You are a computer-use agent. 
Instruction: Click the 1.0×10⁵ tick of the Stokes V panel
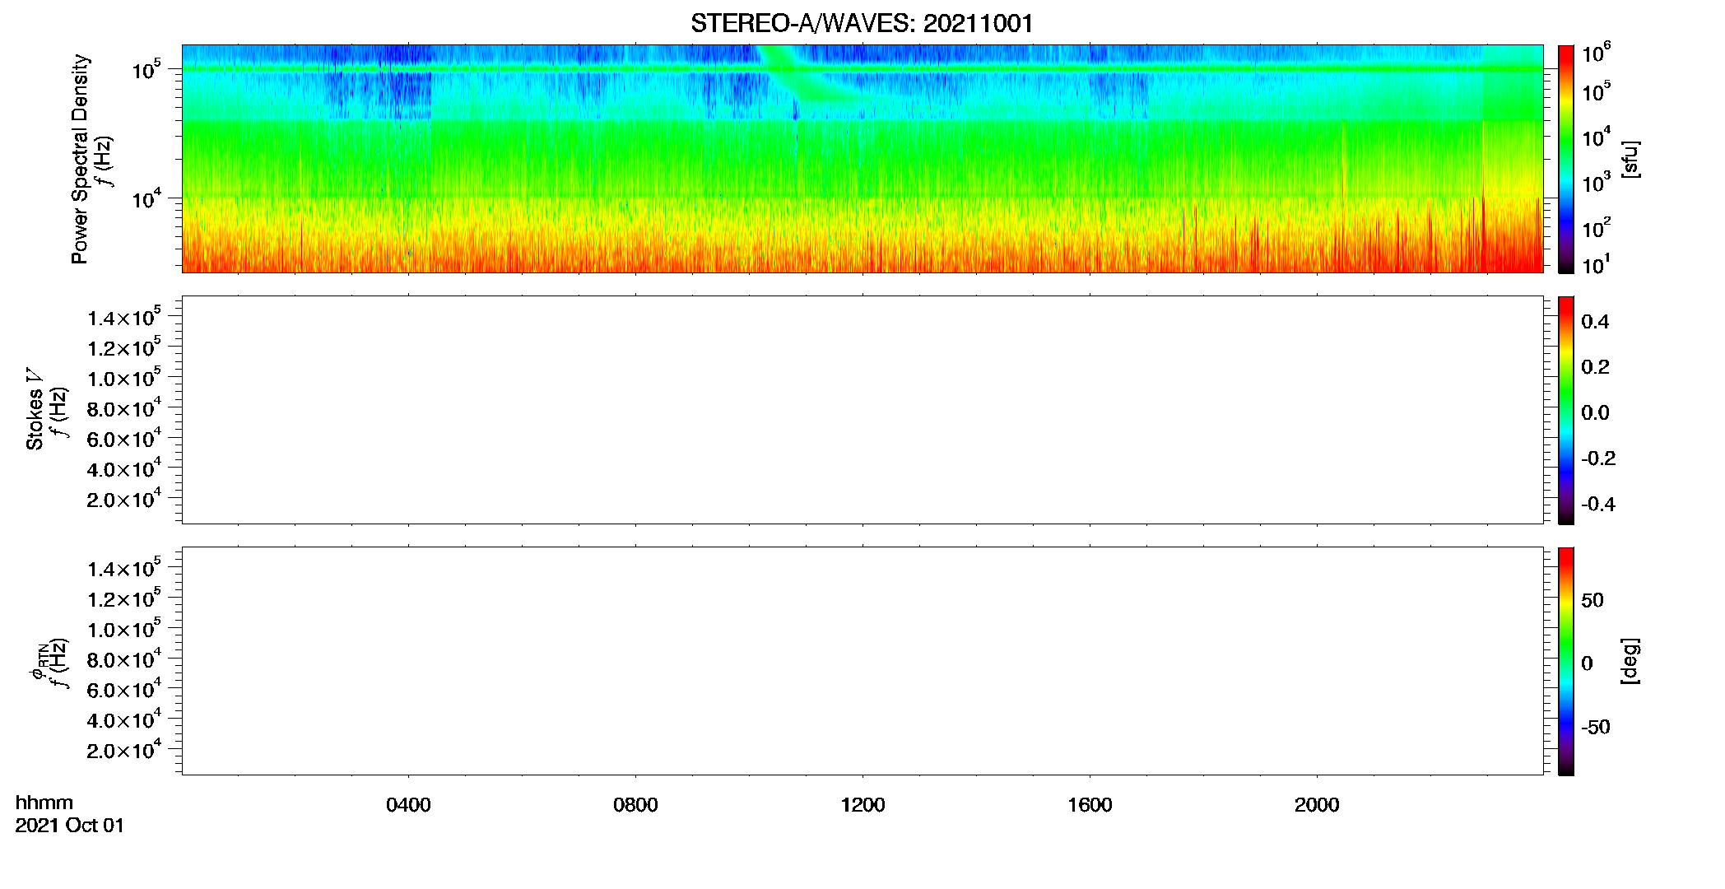(124, 377)
